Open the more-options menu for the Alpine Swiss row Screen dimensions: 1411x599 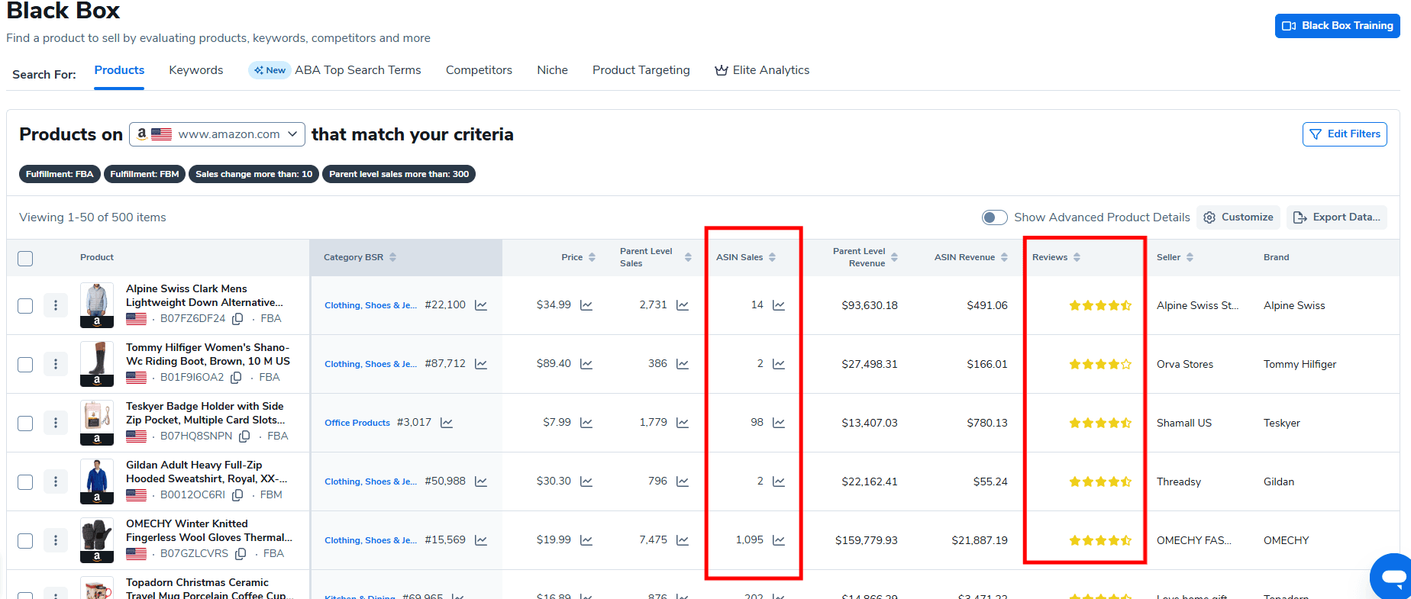click(56, 305)
